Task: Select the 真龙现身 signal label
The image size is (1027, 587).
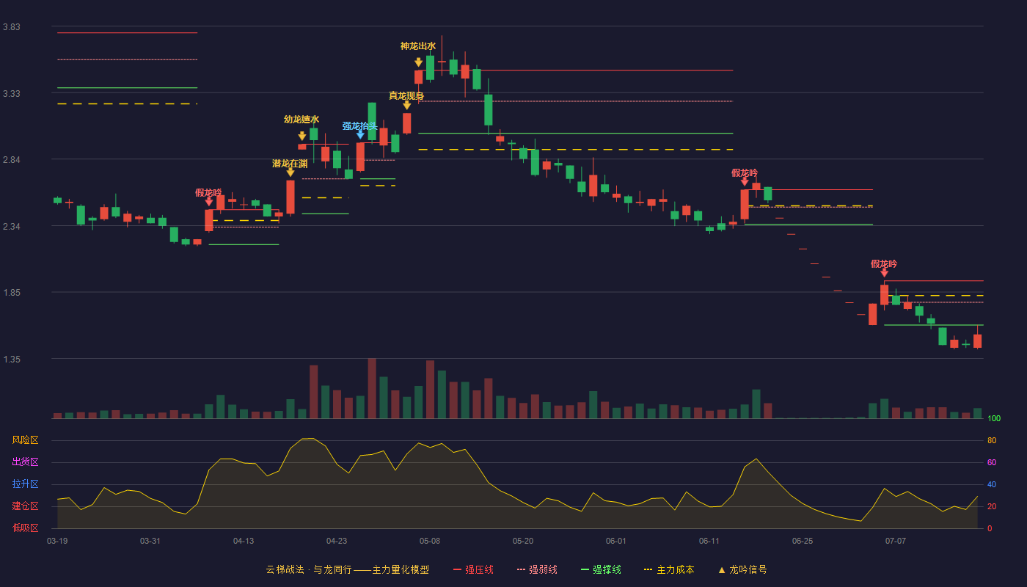Action: click(406, 96)
